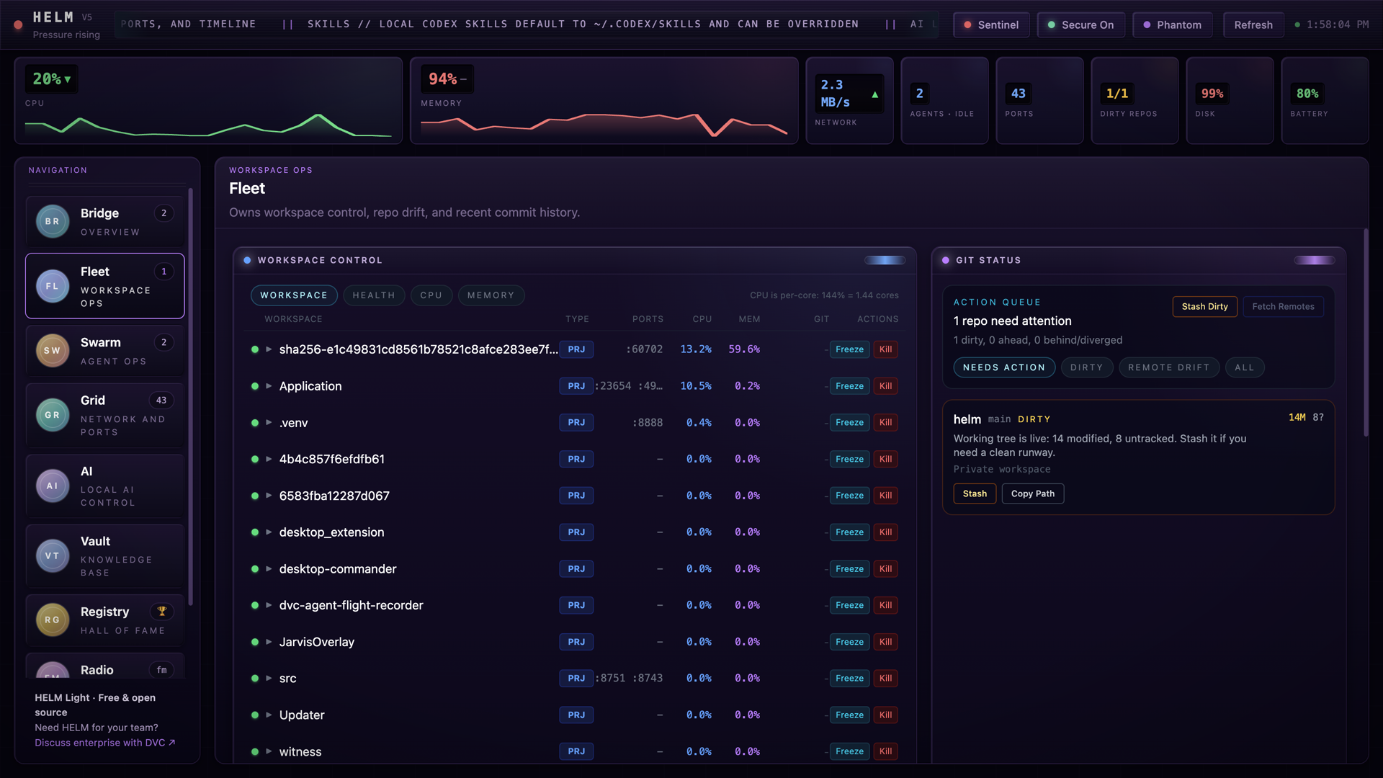Toggle the Secure On switch
The width and height of the screenshot is (1383, 778).
[x=1080, y=24]
